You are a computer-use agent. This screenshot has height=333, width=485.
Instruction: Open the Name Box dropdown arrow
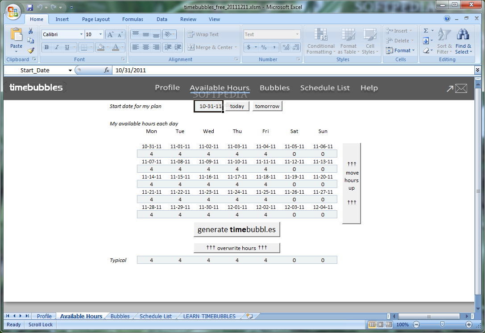(x=70, y=71)
